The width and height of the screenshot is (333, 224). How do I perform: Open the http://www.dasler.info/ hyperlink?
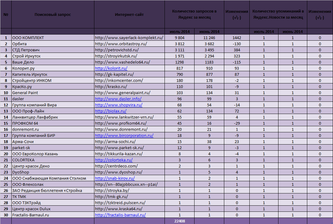(118, 99)
